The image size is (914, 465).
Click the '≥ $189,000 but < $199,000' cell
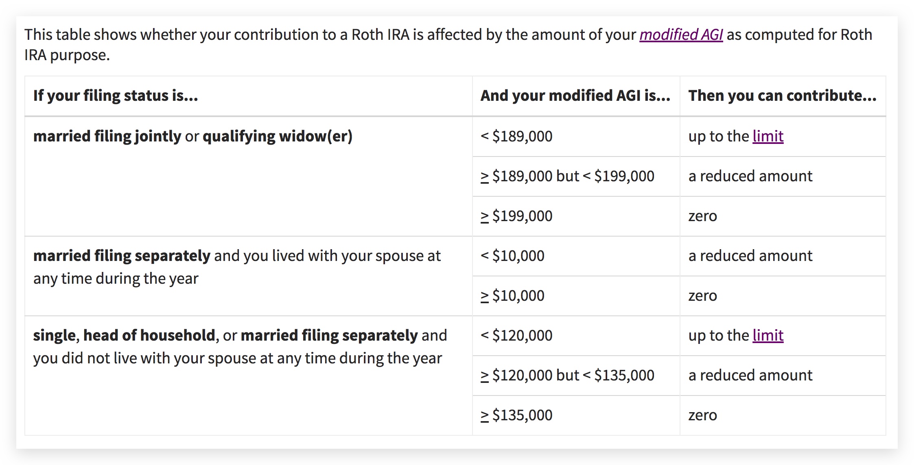567,176
